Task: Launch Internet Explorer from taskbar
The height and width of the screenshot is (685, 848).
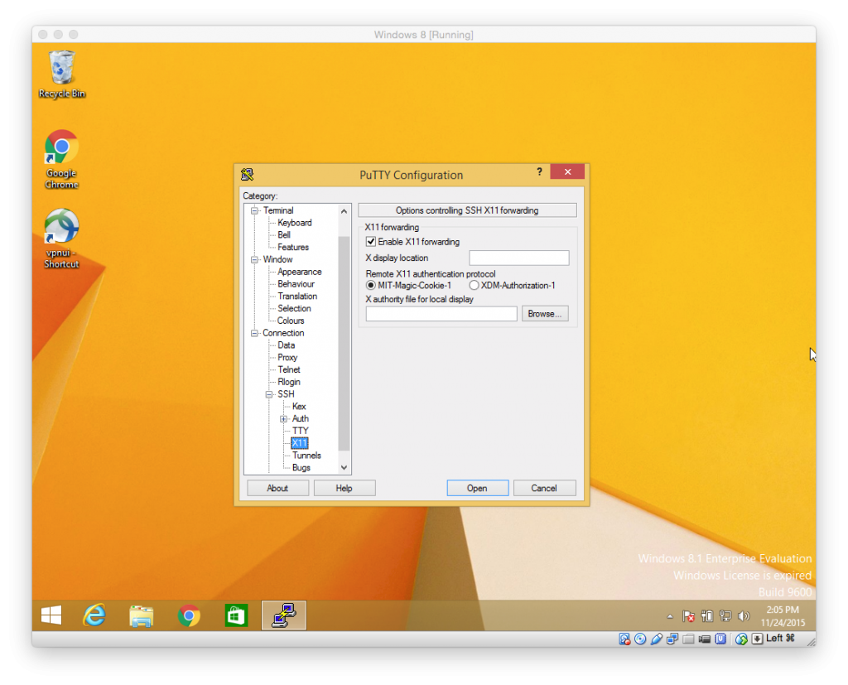Action: [94, 615]
